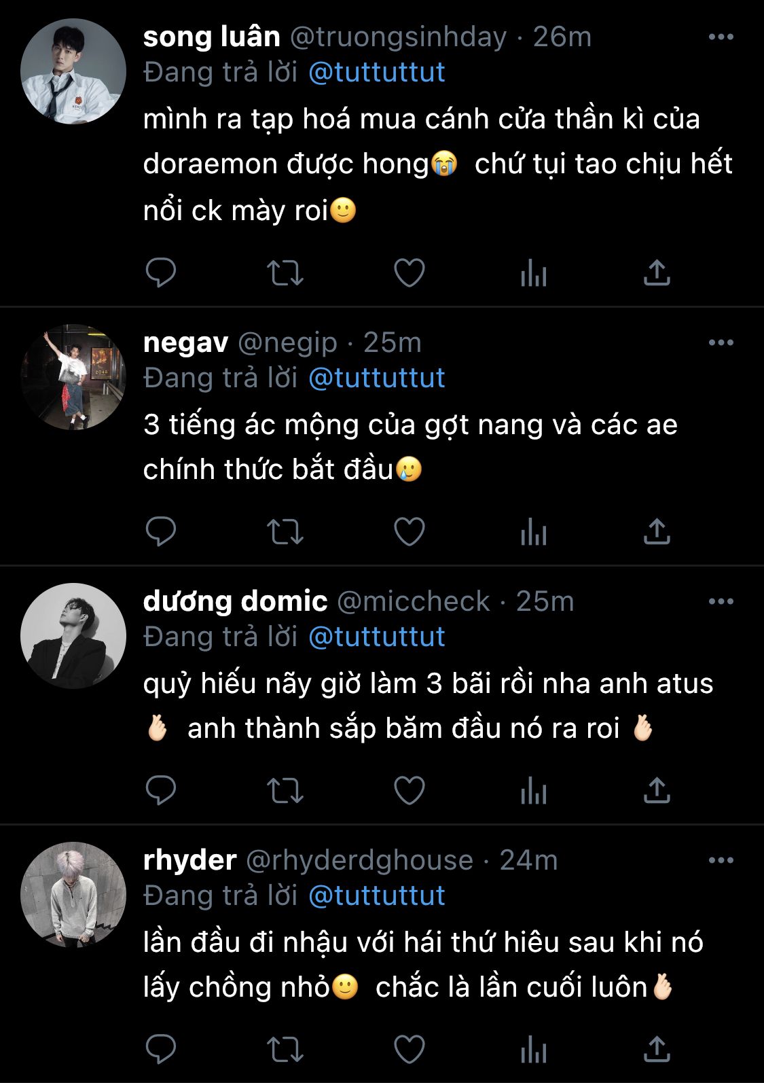
Task: View analytics for song luân's tweet
Action: coord(534,273)
